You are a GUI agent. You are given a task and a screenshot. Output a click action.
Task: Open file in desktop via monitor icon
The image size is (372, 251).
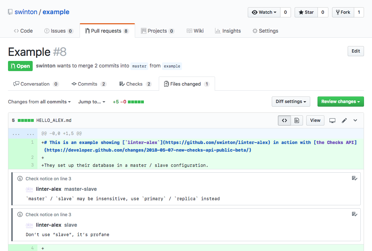[332, 120]
